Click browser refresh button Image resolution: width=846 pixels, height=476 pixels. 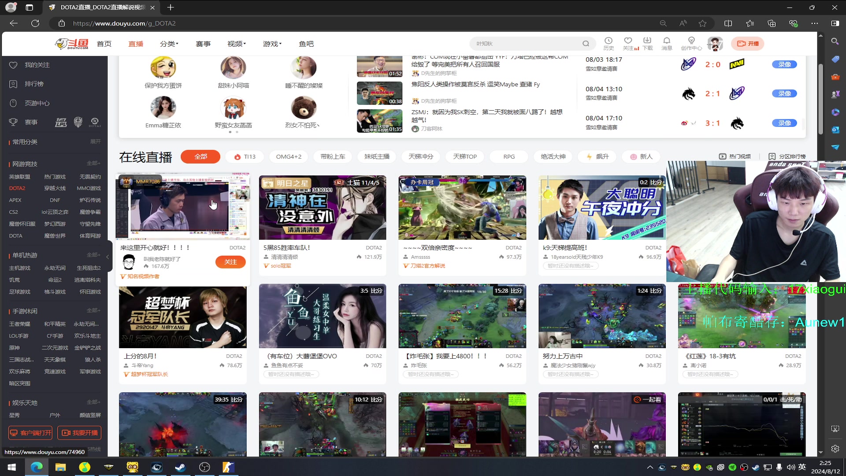[35, 23]
